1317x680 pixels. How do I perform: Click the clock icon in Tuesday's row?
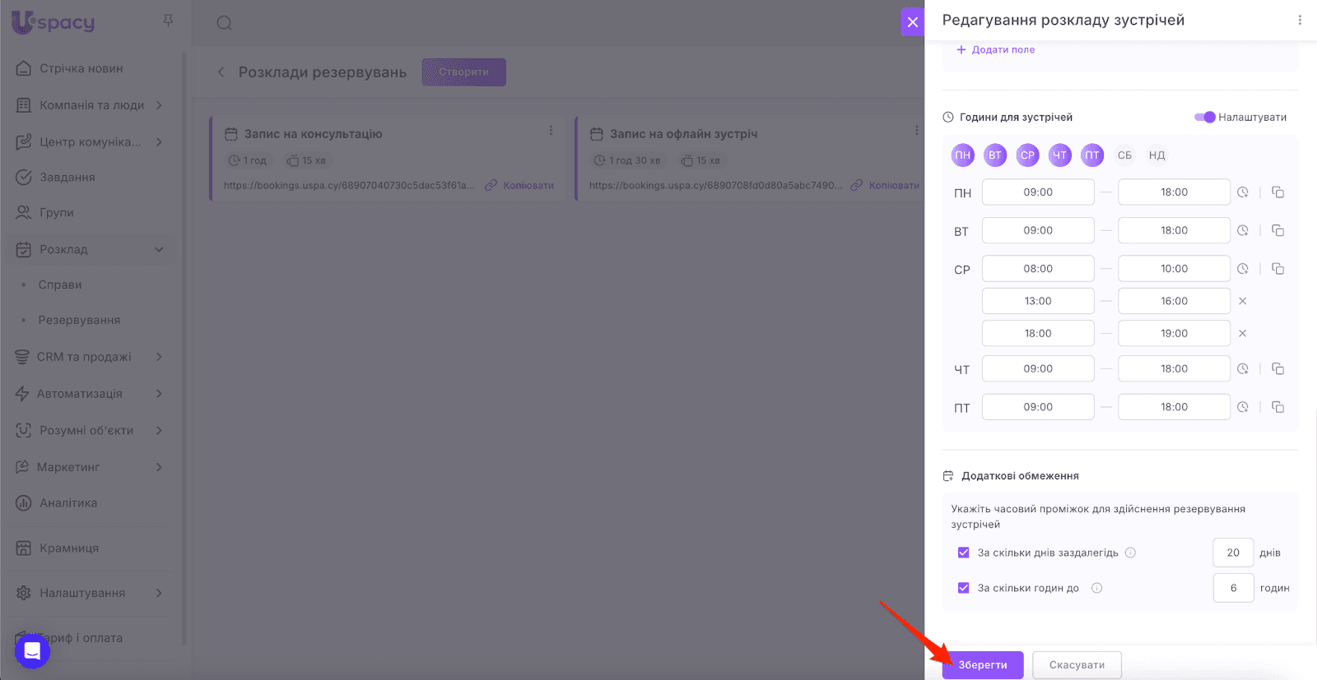tap(1243, 231)
